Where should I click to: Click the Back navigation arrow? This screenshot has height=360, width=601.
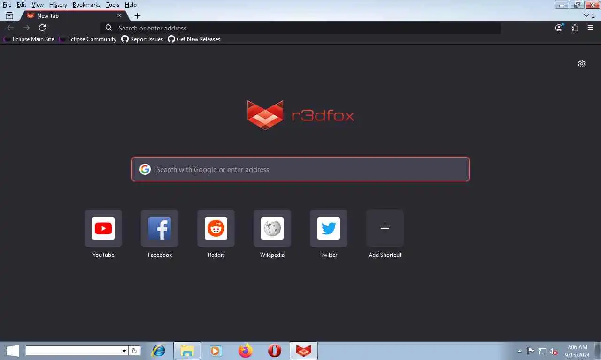coord(10,28)
